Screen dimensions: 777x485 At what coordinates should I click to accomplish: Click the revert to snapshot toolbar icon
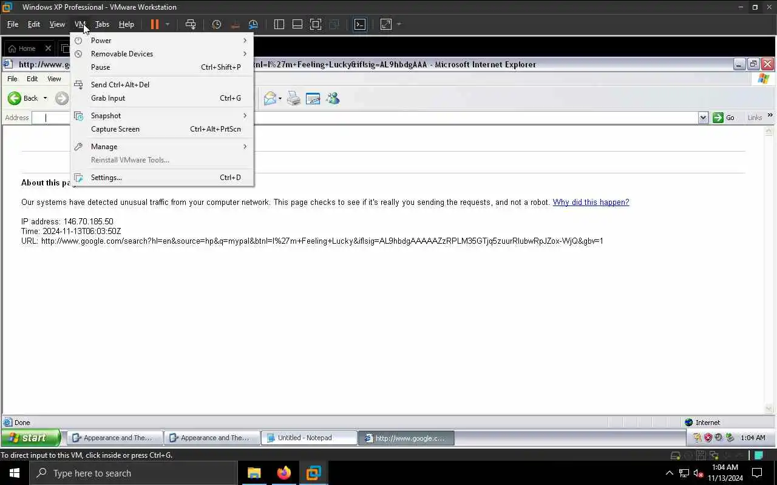coord(235,24)
